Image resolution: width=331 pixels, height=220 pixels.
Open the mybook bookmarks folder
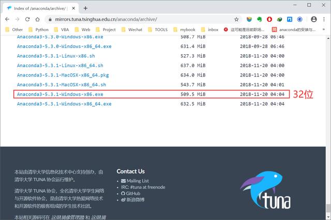(x=184, y=30)
